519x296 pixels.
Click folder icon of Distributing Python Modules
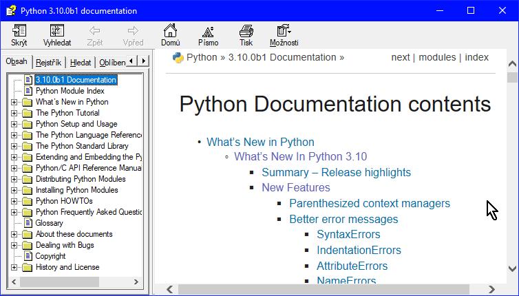pyautogui.click(x=27, y=179)
